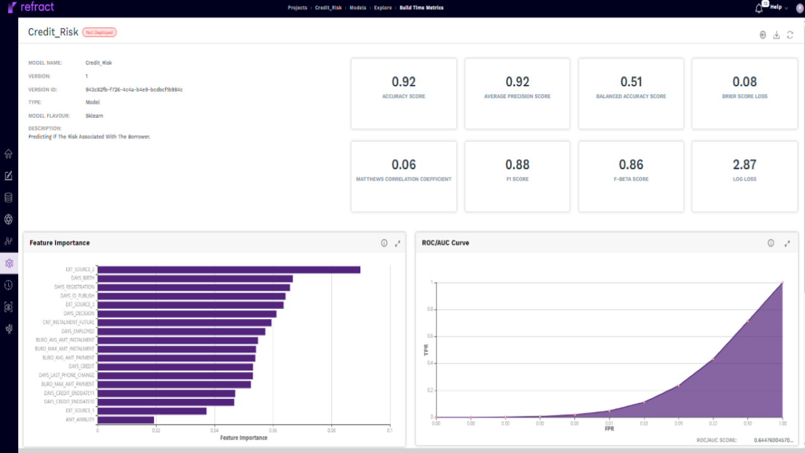
Task: Click the Credit_Risk breadcrumb link
Action: 328,8
